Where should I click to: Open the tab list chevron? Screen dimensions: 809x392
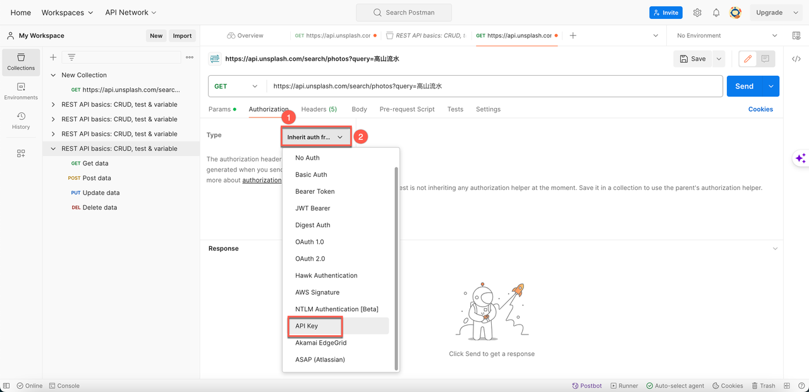pyautogui.click(x=655, y=35)
